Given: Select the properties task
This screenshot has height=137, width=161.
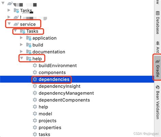Looking at the screenshot, I should (50, 128).
